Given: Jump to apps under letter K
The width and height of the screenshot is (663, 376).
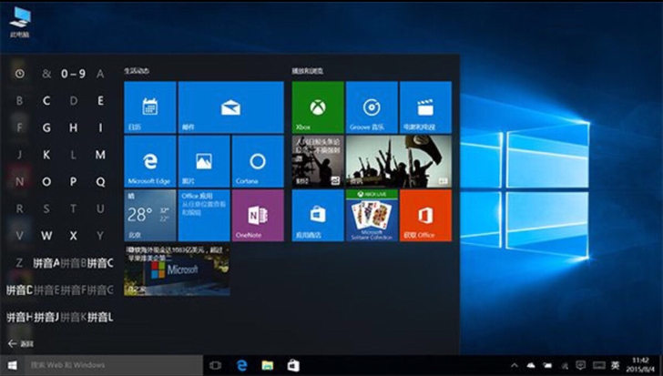Looking at the screenshot, I should pos(46,155).
